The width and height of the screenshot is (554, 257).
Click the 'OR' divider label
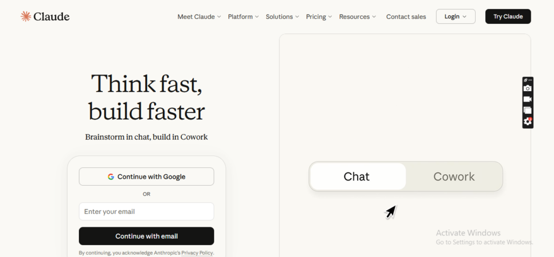point(146,194)
